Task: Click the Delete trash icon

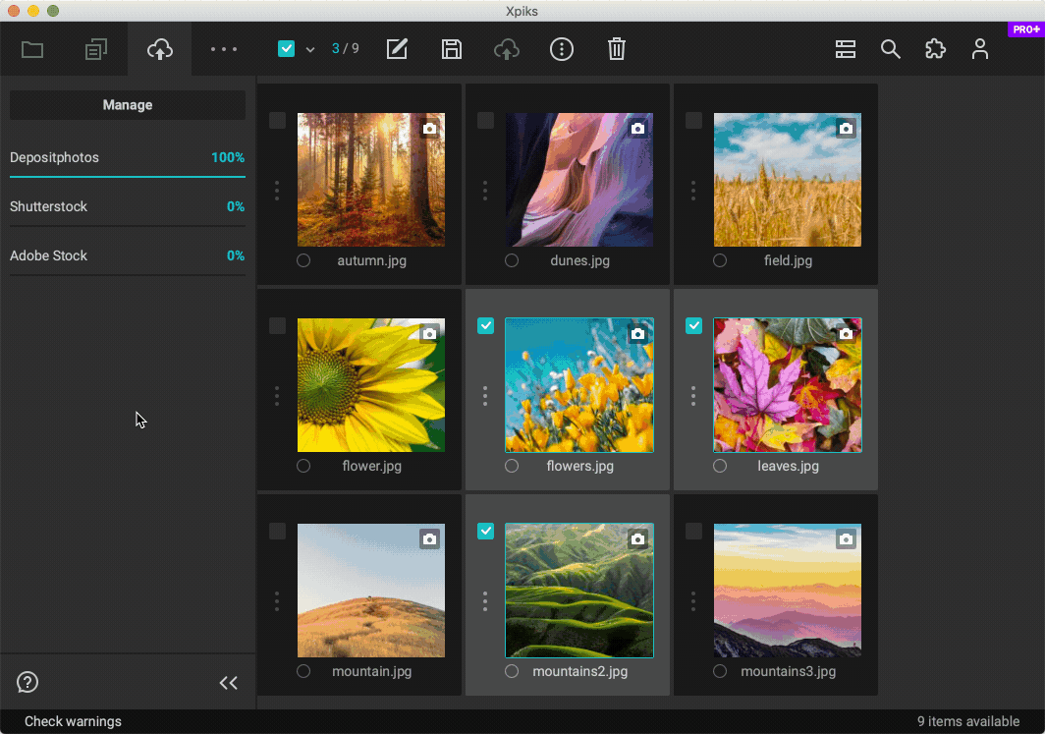Action: pos(617,49)
